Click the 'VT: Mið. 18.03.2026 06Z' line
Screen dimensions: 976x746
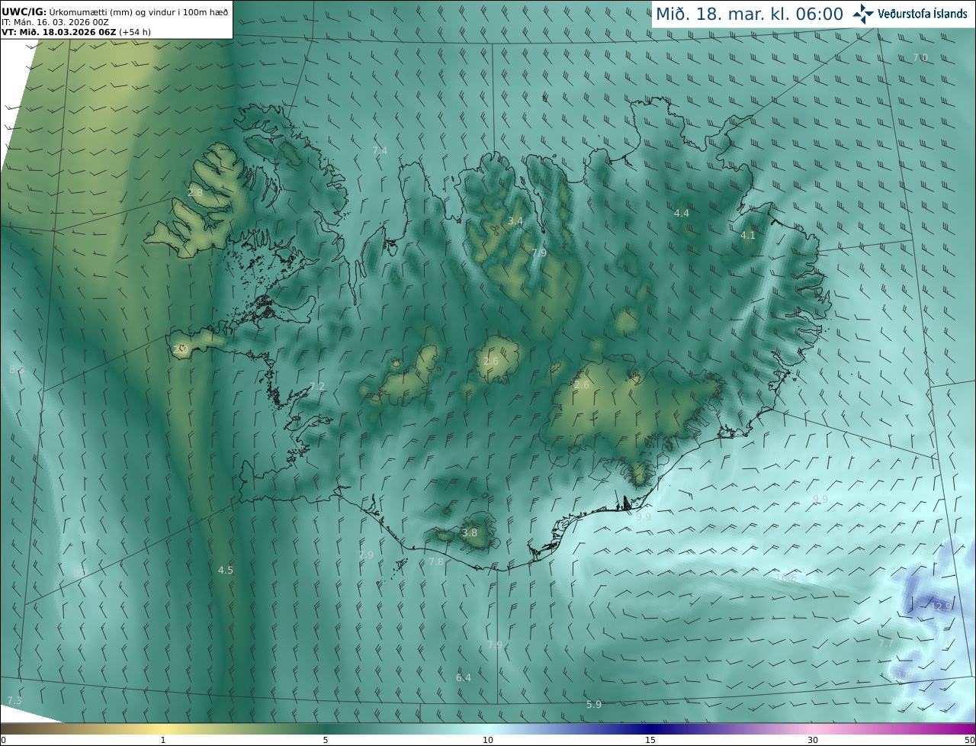coord(59,32)
